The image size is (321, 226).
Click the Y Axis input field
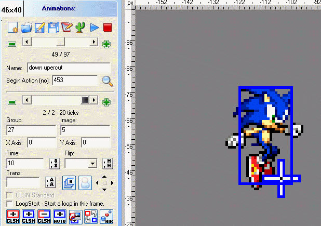point(96,142)
